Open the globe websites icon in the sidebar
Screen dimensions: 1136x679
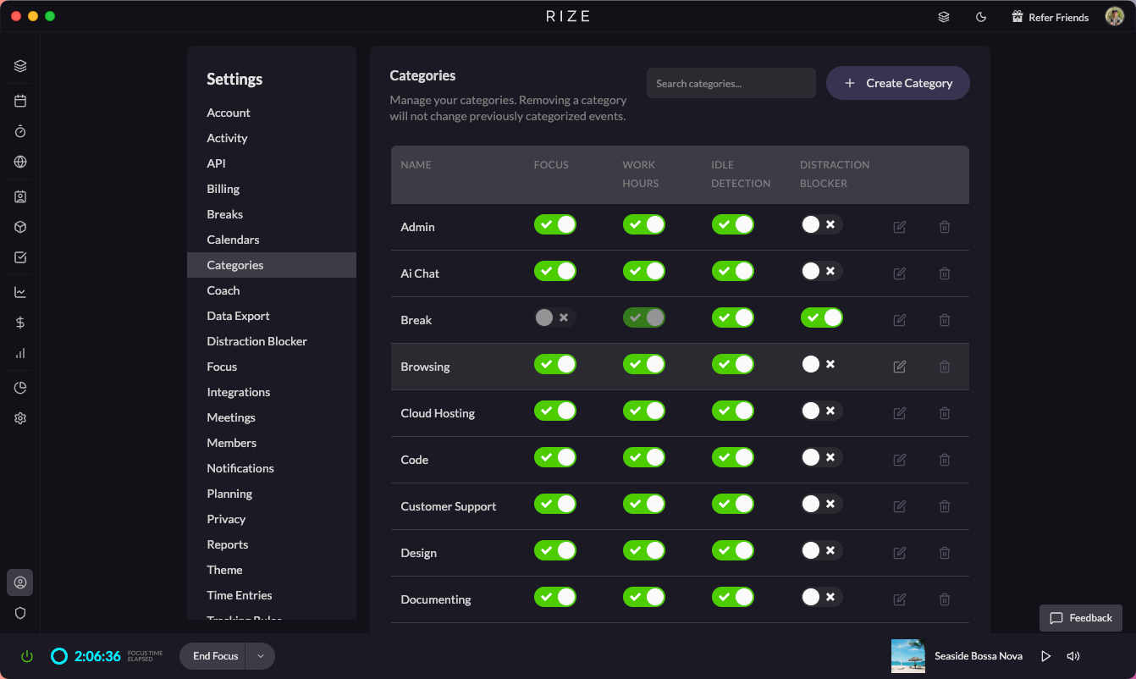click(x=20, y=162)
